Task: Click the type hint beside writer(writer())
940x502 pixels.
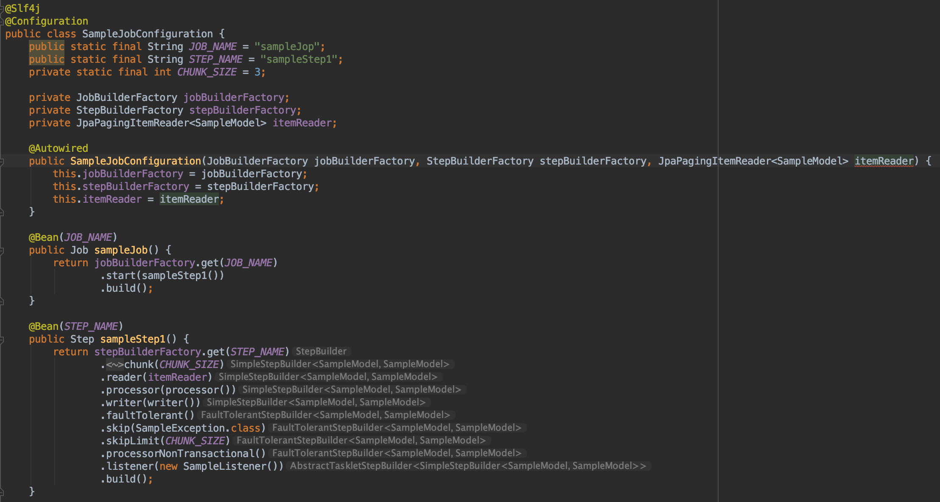Action: coord(316,402)
